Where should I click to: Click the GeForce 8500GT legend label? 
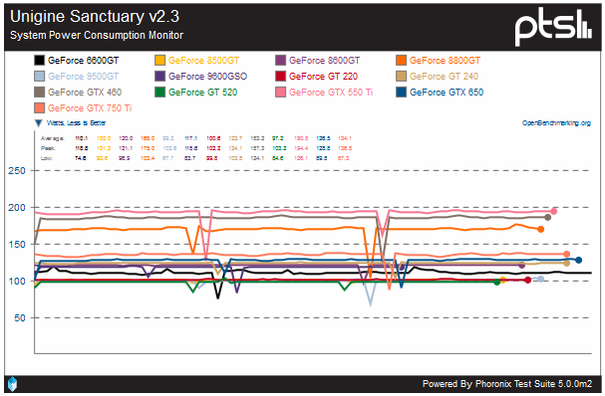pos(203,61)
